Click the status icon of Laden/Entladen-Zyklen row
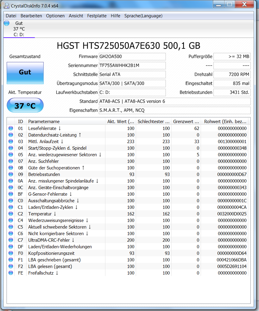Viewport: 259px width, 311px height. click(11, 207)
